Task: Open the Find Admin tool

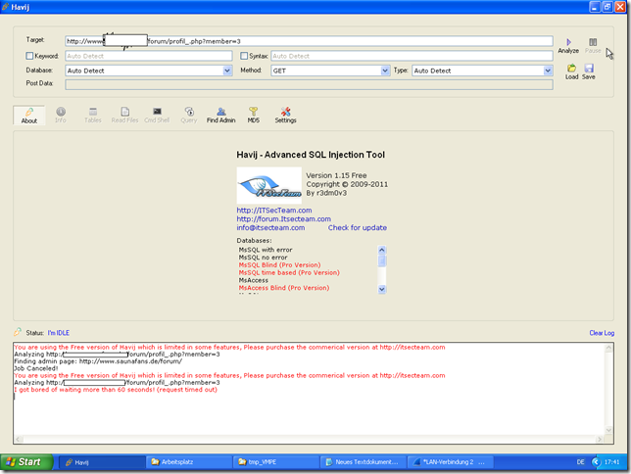Action: 220,116
